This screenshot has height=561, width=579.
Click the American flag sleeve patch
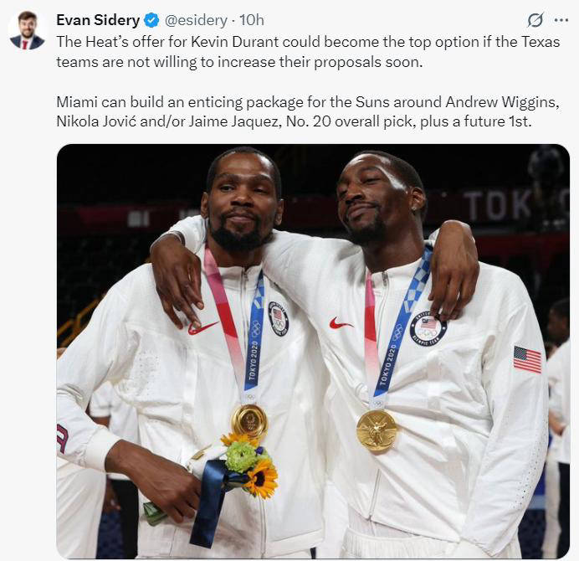[527, 359]
